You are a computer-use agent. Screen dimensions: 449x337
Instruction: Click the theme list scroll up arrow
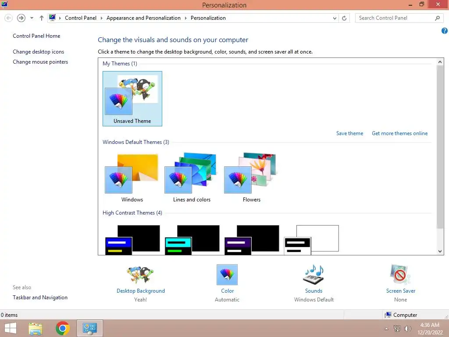[440, 61]
